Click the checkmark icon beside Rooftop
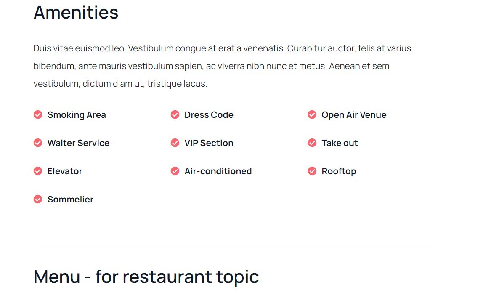 coord(312,171)
